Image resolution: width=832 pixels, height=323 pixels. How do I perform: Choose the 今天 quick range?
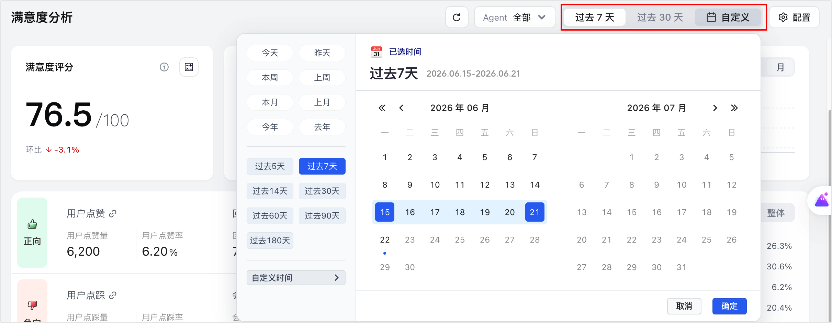270,53
